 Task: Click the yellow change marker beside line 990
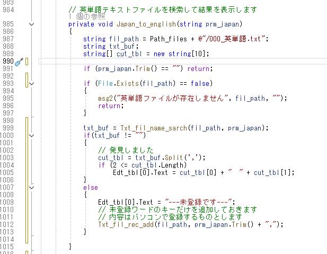[x=26, y=62]
